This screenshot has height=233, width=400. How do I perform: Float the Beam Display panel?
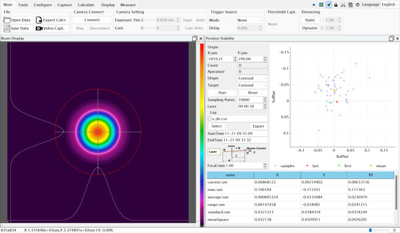click(x=194, y=38)
